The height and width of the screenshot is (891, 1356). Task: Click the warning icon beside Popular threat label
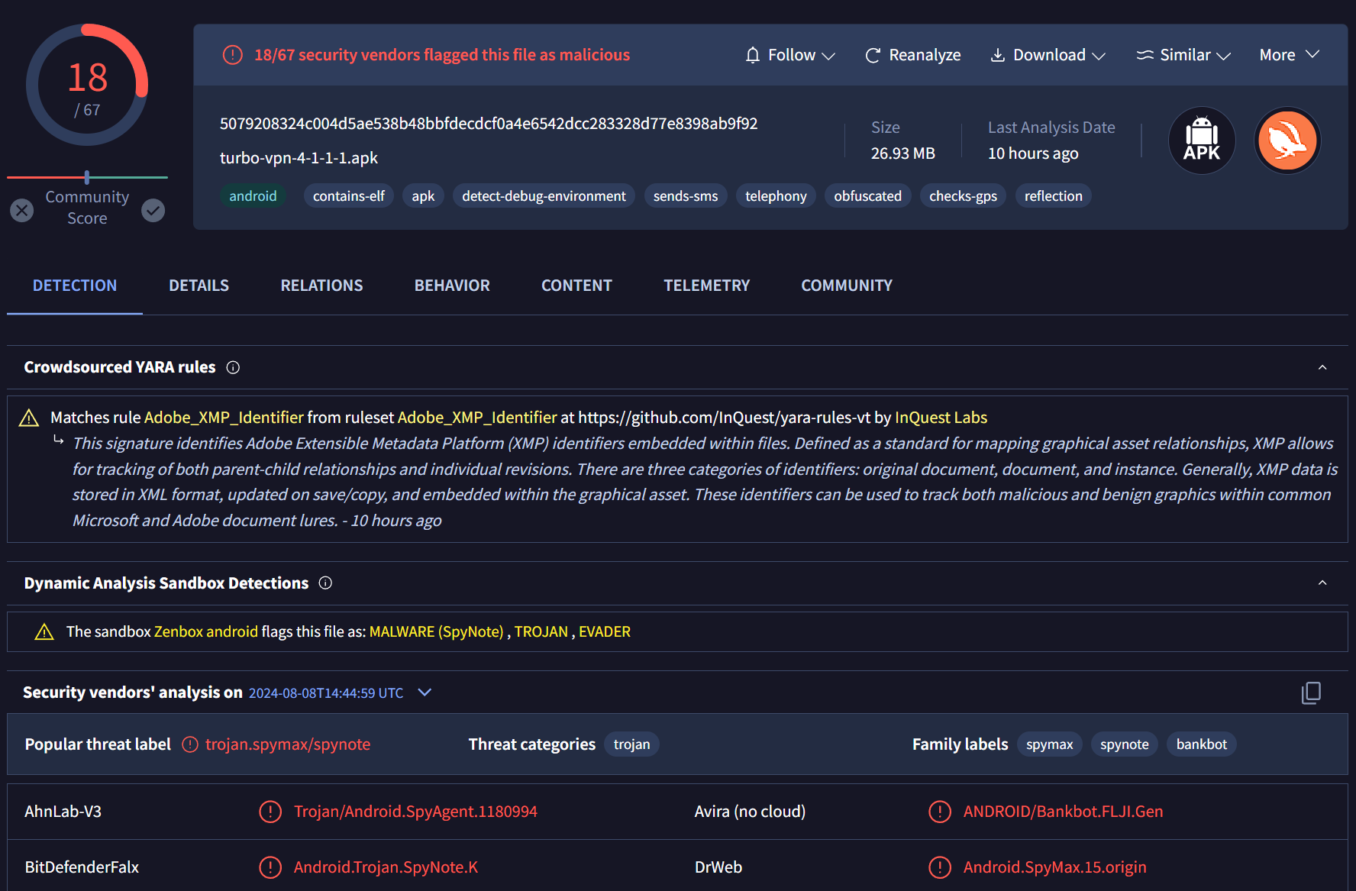click(x=190, y=744)
